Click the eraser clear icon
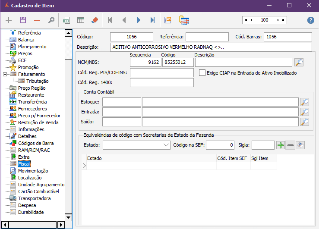Viewport: 319px width, 229px height. click(x=95, y=20)
